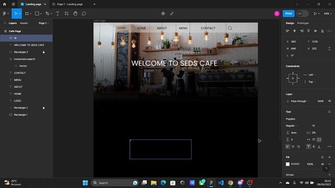The height and width of the screenshot is (188, 335).
Task: Click the Share button
Action: point(288,14)
